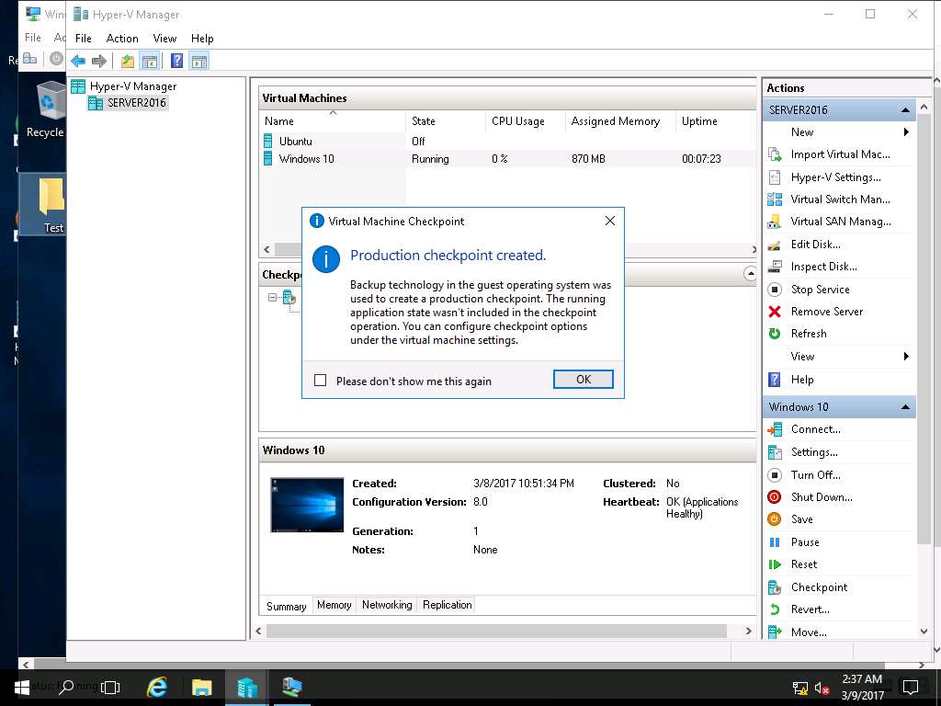Open the View menu
The width and height of the screenshot is (941, 706).
tap(164, 39)
